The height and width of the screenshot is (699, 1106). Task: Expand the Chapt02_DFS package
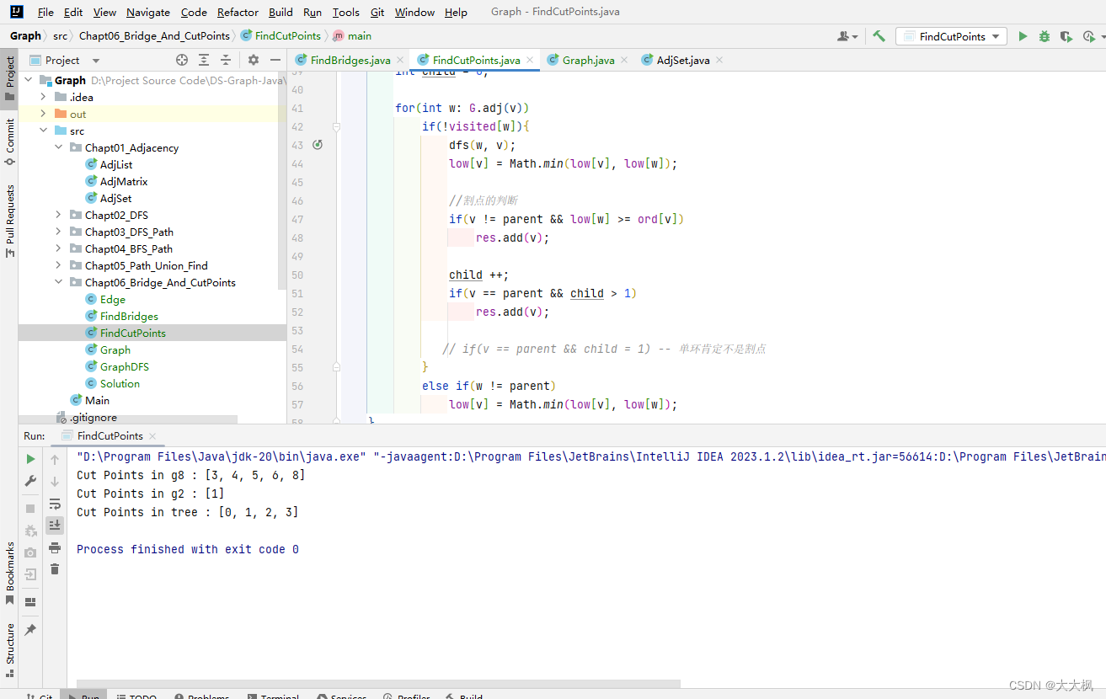coord(59,215)
